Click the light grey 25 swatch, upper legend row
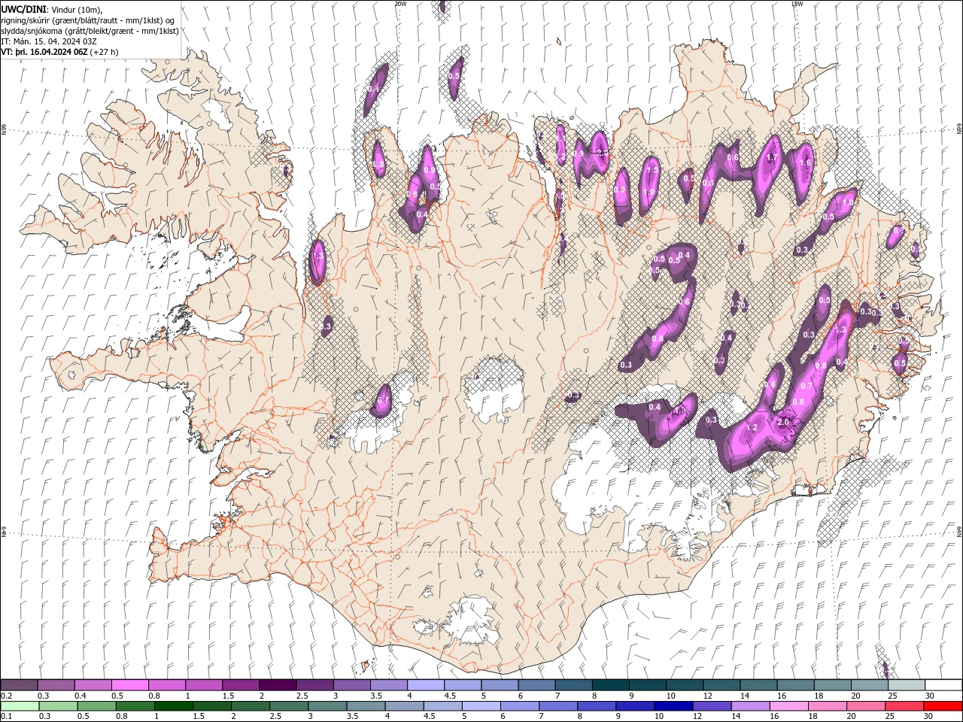Image resolution: width=963 pixels, height=722 pixels. click(x=906, y=685)
